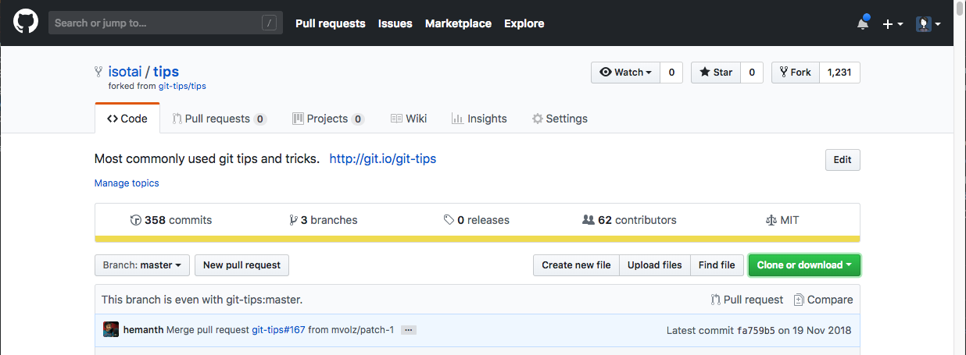Open the MIT license scale icon
Screen dimensions: 966x355
pos(771,220)
